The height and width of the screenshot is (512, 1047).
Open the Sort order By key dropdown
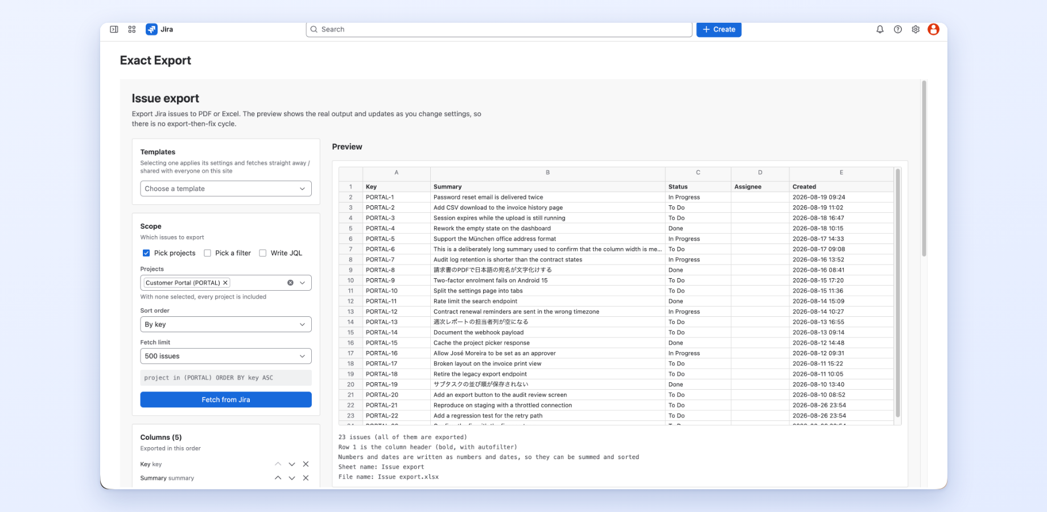pyautogui.click(x=226, y=324)
